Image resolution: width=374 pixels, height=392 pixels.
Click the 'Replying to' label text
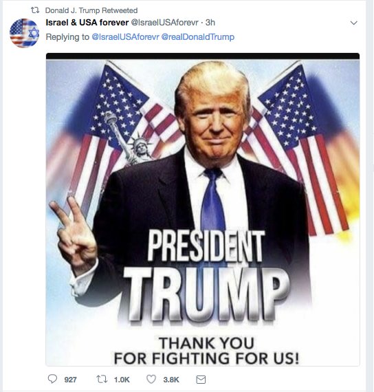click(x=67, y=37)
